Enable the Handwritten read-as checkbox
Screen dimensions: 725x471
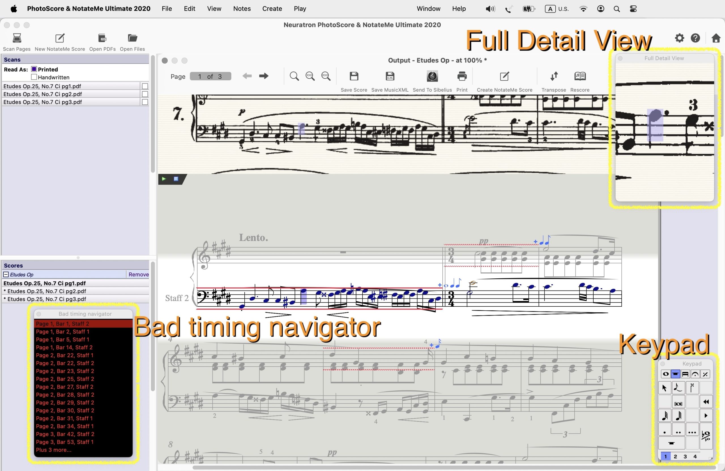point(34,77)
